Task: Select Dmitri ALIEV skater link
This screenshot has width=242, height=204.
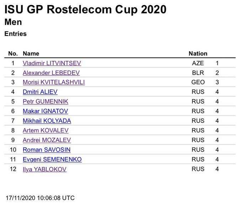Action: [x=40, y=92]
